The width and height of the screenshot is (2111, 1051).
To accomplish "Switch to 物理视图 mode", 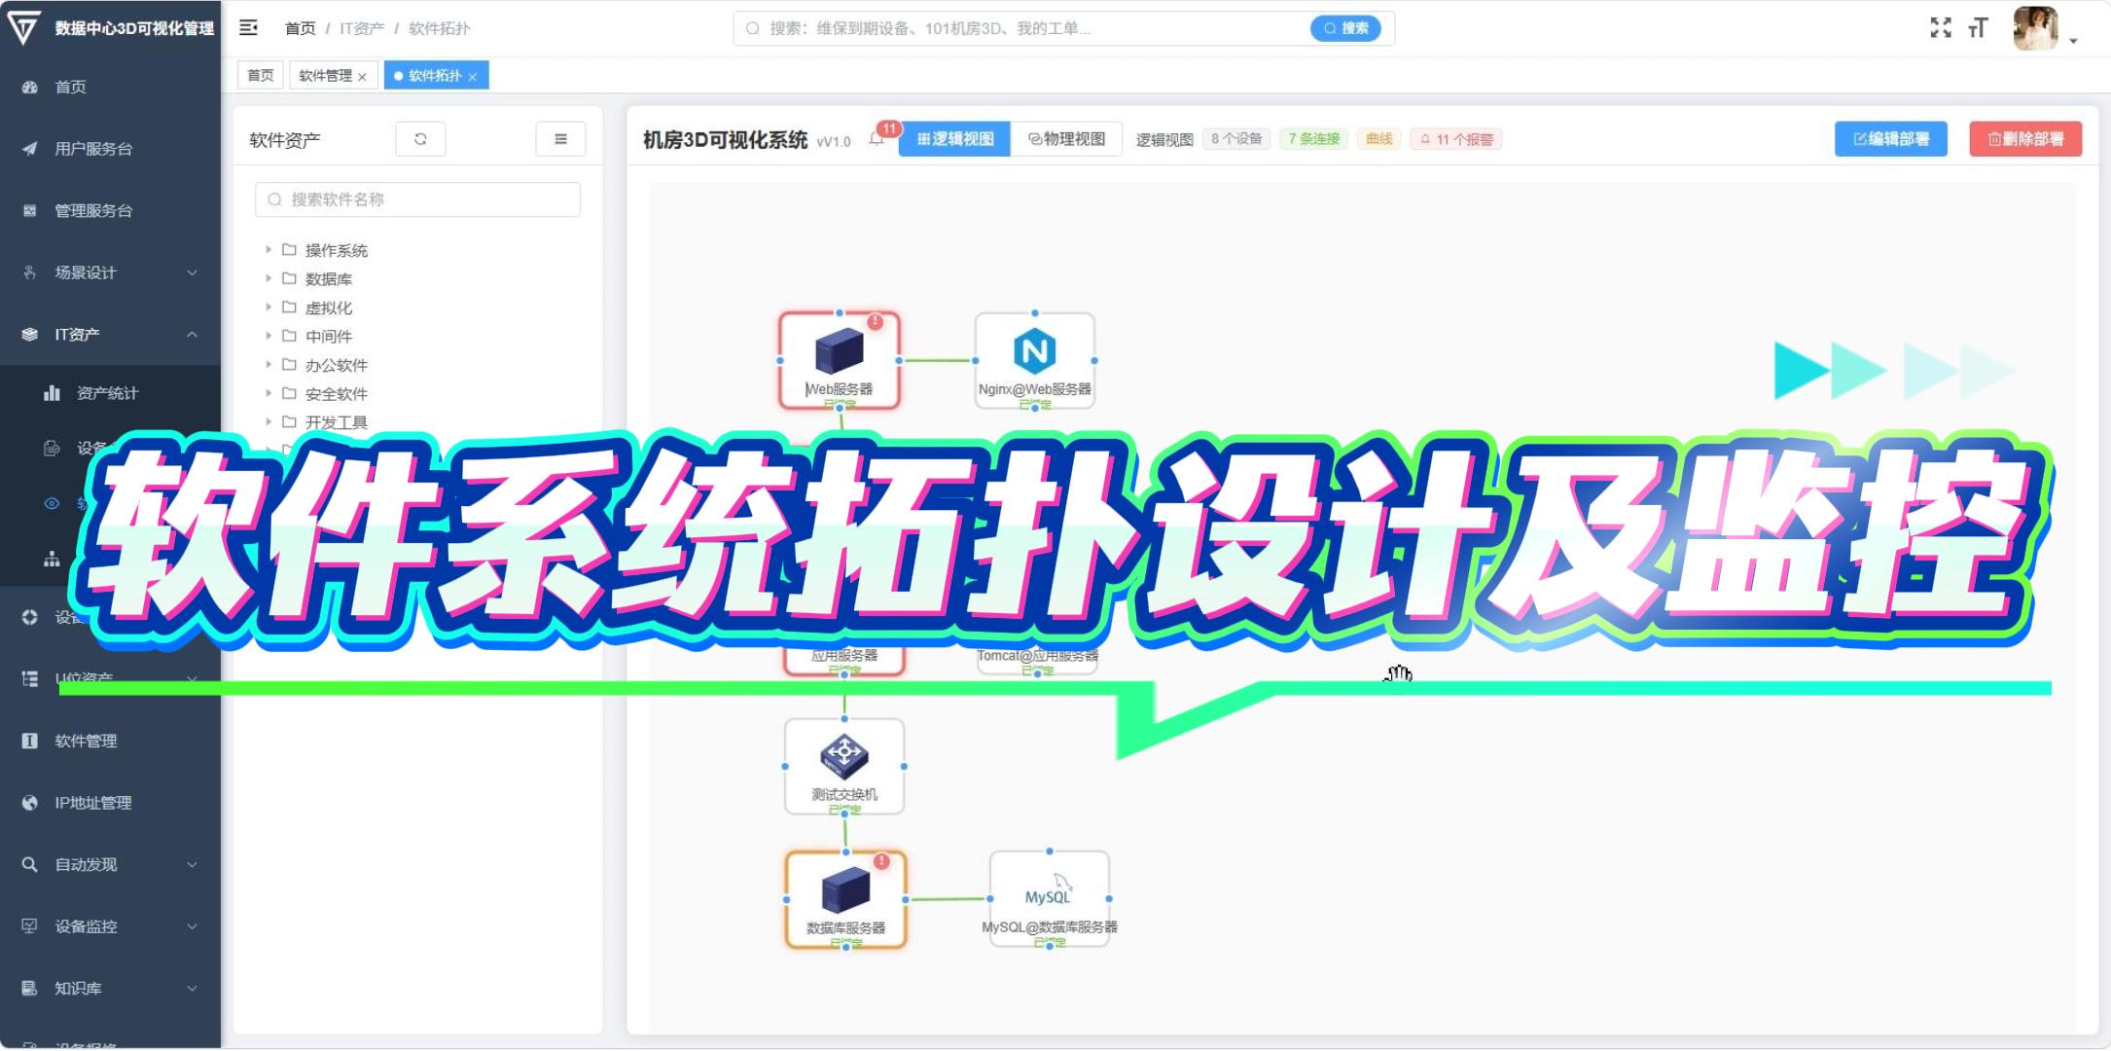I will click(x=1067, y=139).
